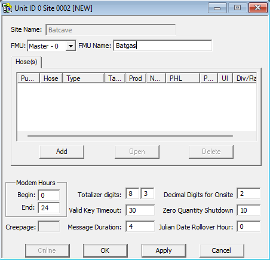The height and width of the screenshot is (260, 270).
Task: Click the Modem Hours End field
Action: [x=49, y=208]
